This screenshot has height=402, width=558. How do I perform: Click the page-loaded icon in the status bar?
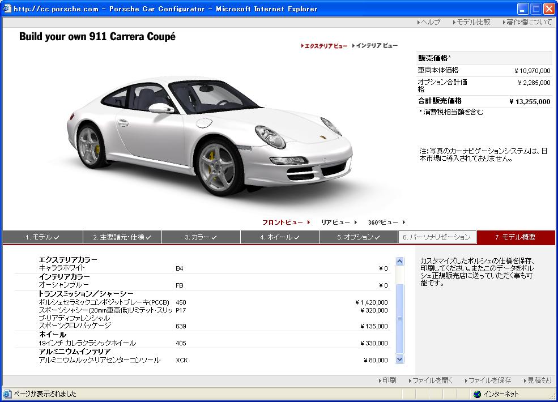pyautogui.click(x=7, y=394)
